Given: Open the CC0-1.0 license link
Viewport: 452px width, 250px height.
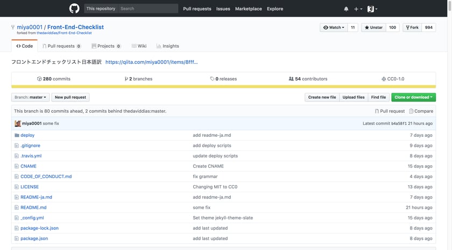Looking at the screenshot, I should pos(393,79).
